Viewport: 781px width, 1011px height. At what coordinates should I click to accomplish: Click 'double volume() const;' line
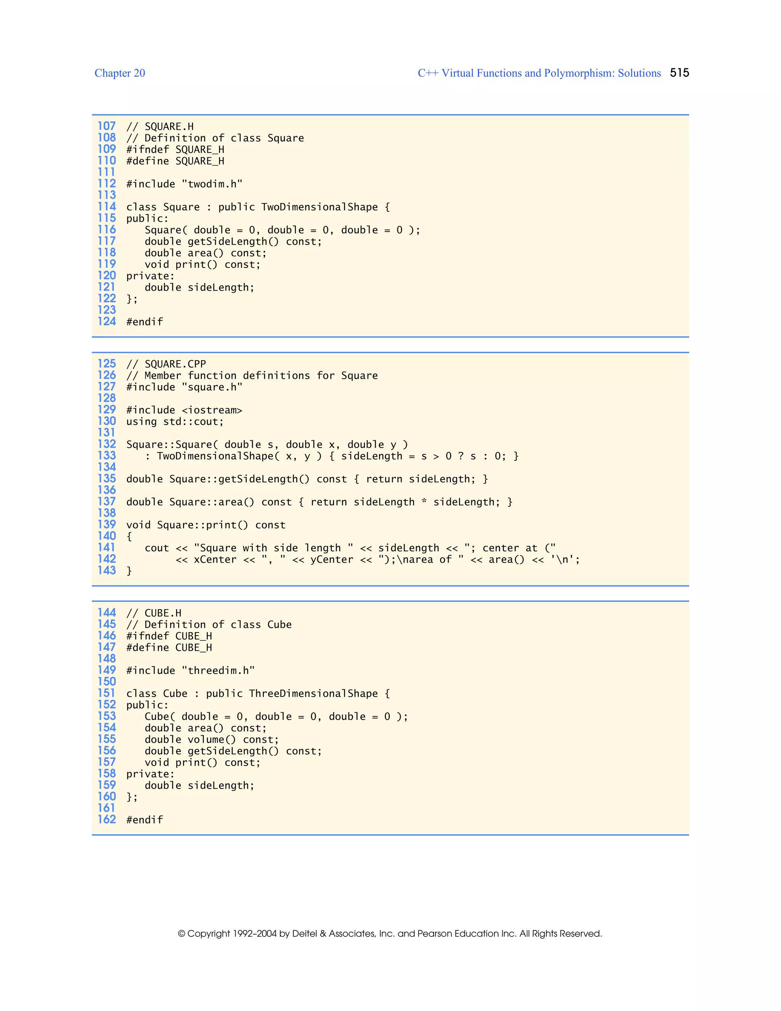tap(212, 740)
